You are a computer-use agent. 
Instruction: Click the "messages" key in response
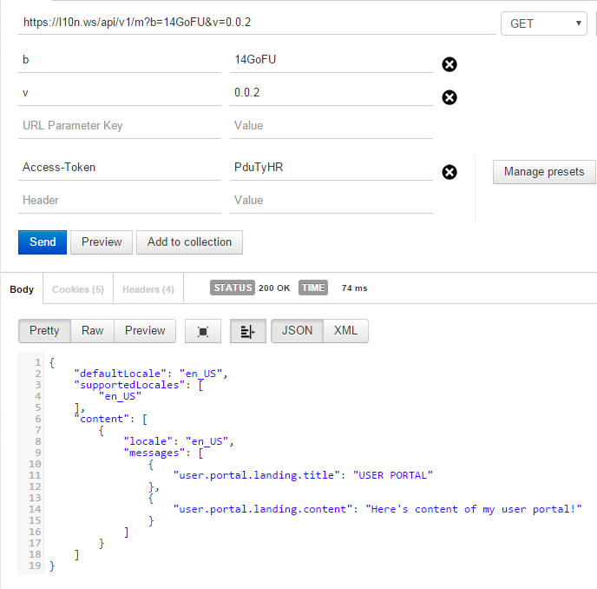tap(154, 453)
